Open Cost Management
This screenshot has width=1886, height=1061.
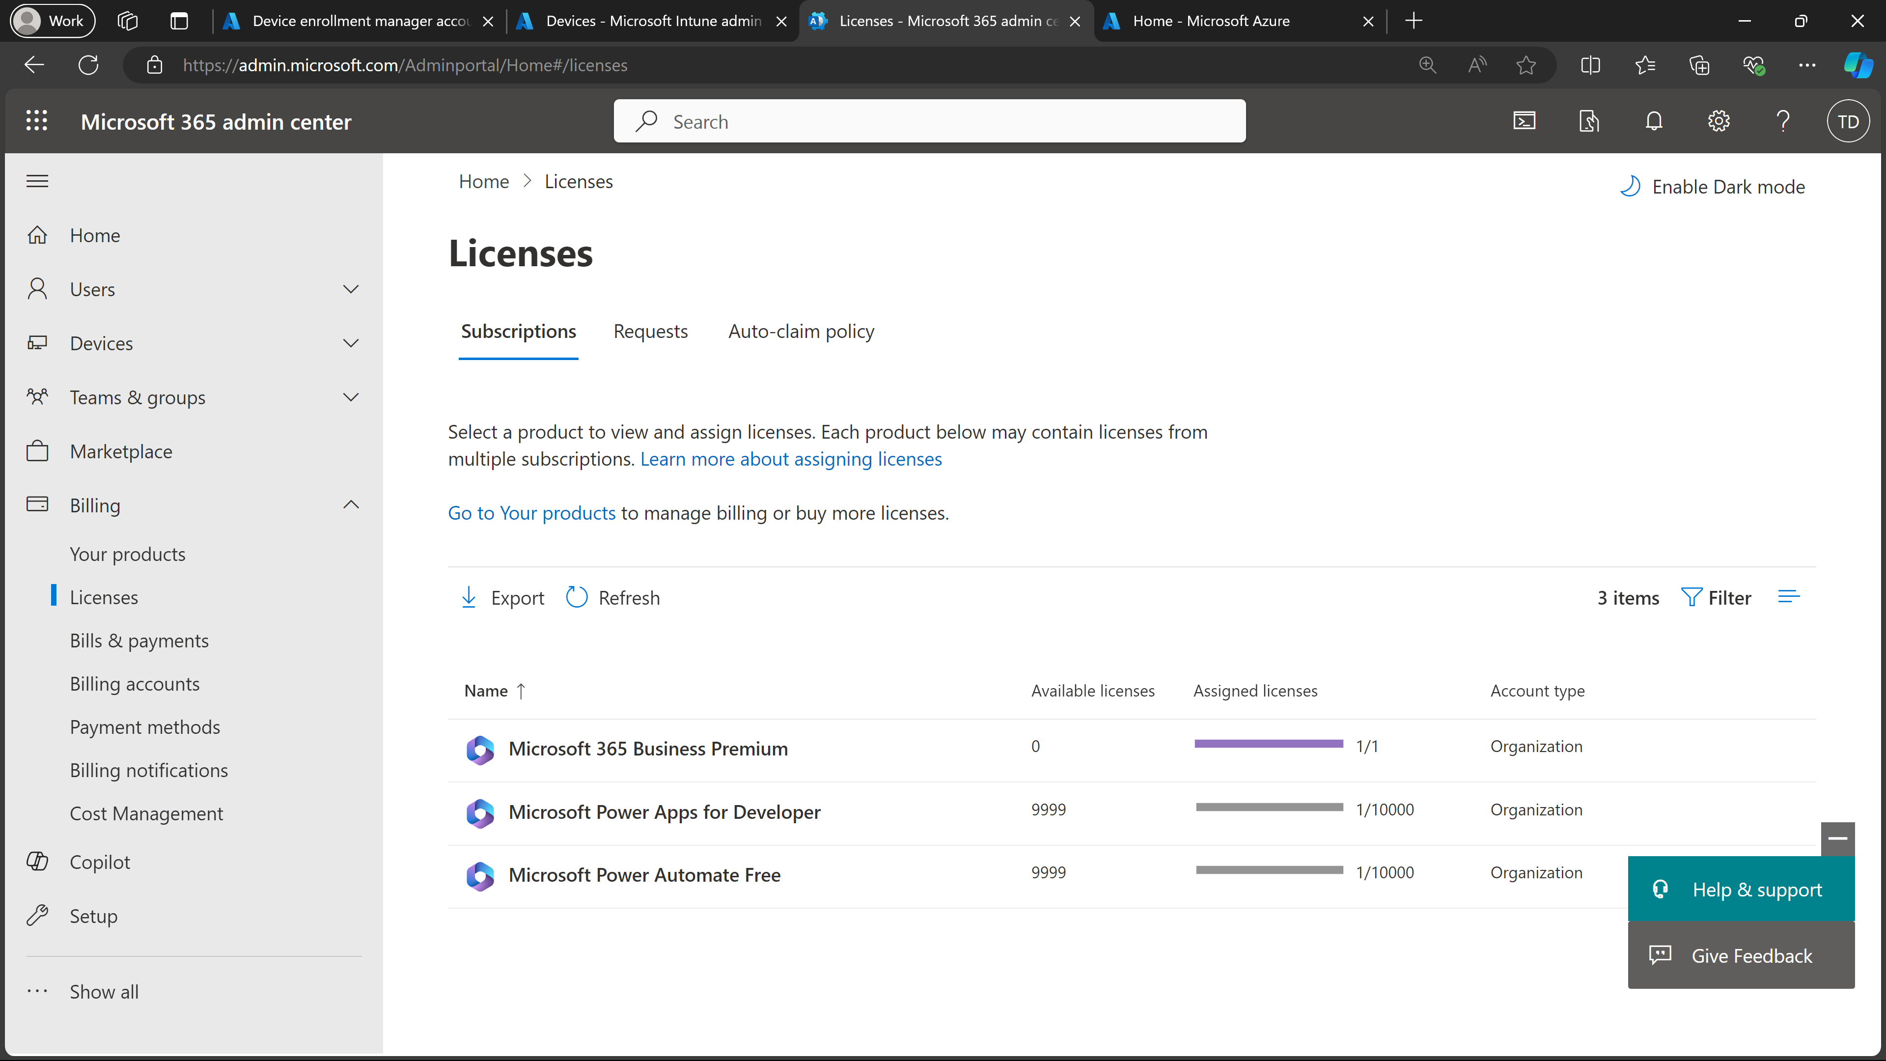pos(146,813)
